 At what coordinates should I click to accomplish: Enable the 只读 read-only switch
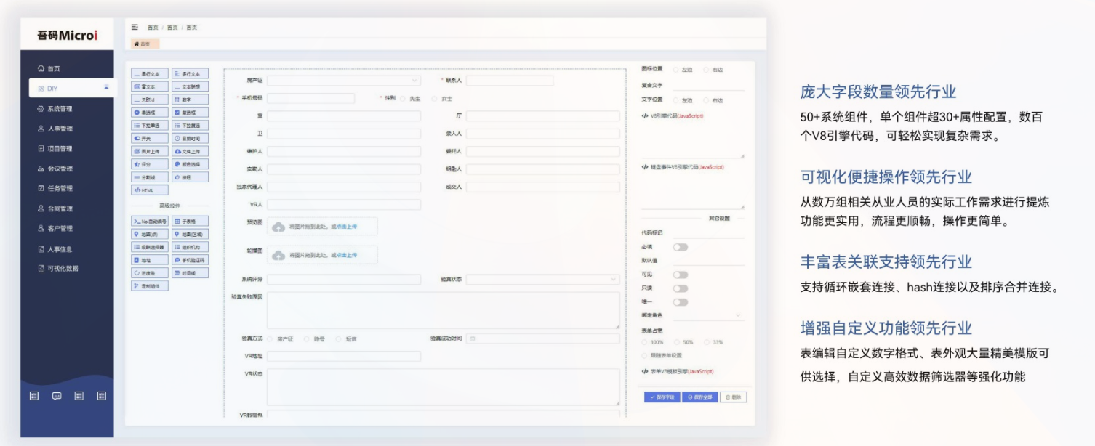680,288
